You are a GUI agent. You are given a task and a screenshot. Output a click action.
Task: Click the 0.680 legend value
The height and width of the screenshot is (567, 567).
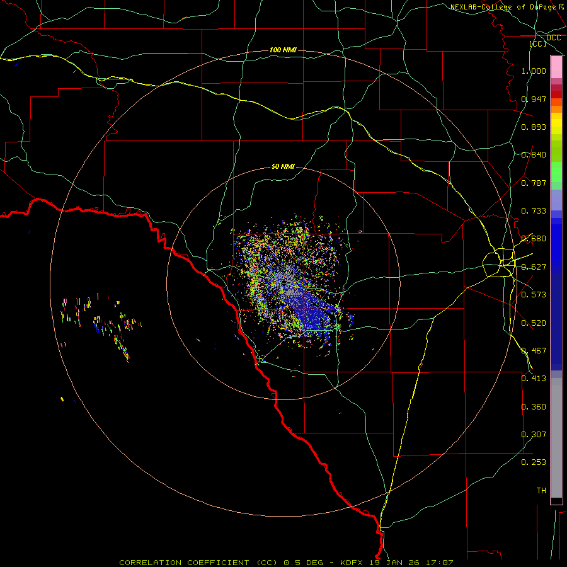pyautogui.click(x=534, y=239)
